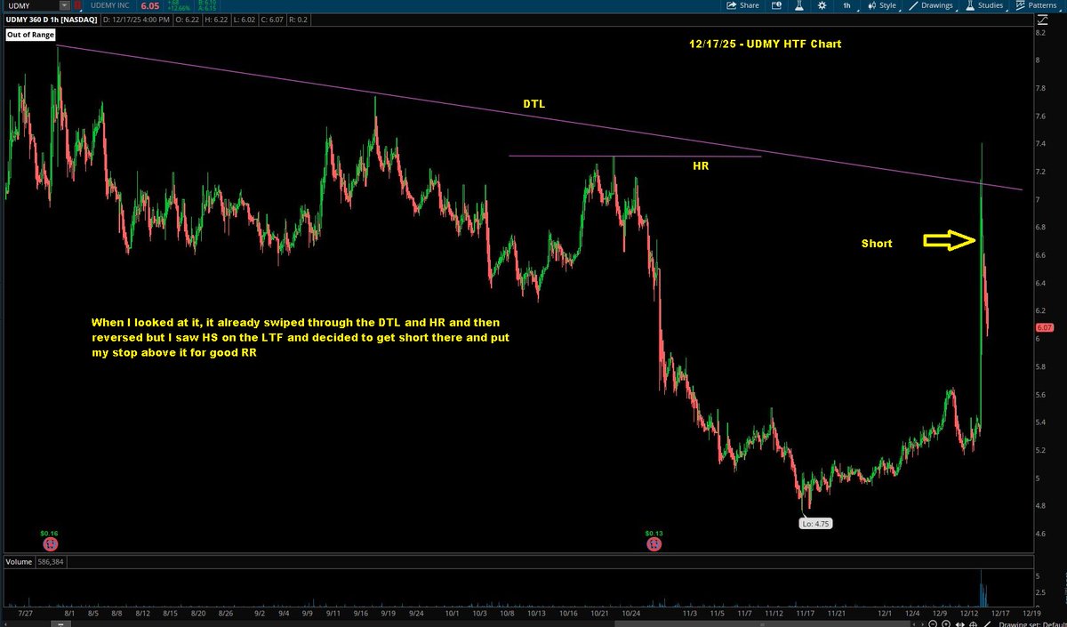The height and width of the screenshot is (627, 1067).
Task: Click the zoom out magnifier icon
Action: [933, 623]
